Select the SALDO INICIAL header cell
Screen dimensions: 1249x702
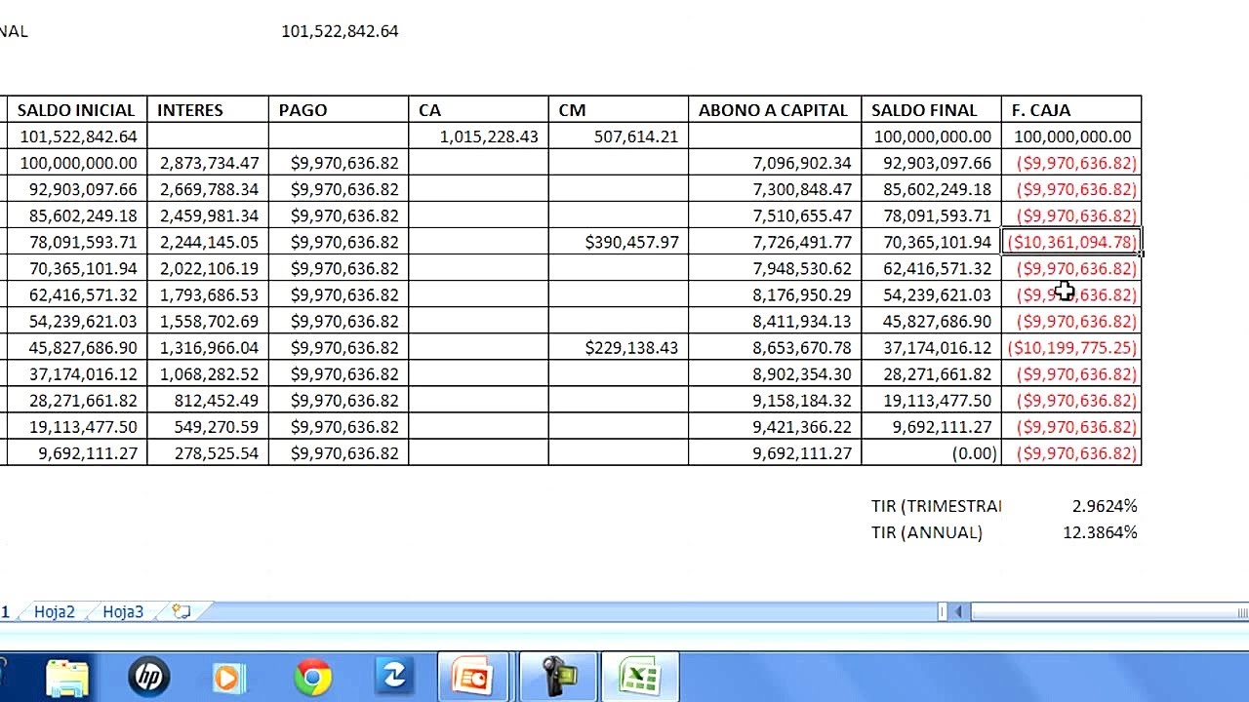pyautogui.click(x=76, y=110)
